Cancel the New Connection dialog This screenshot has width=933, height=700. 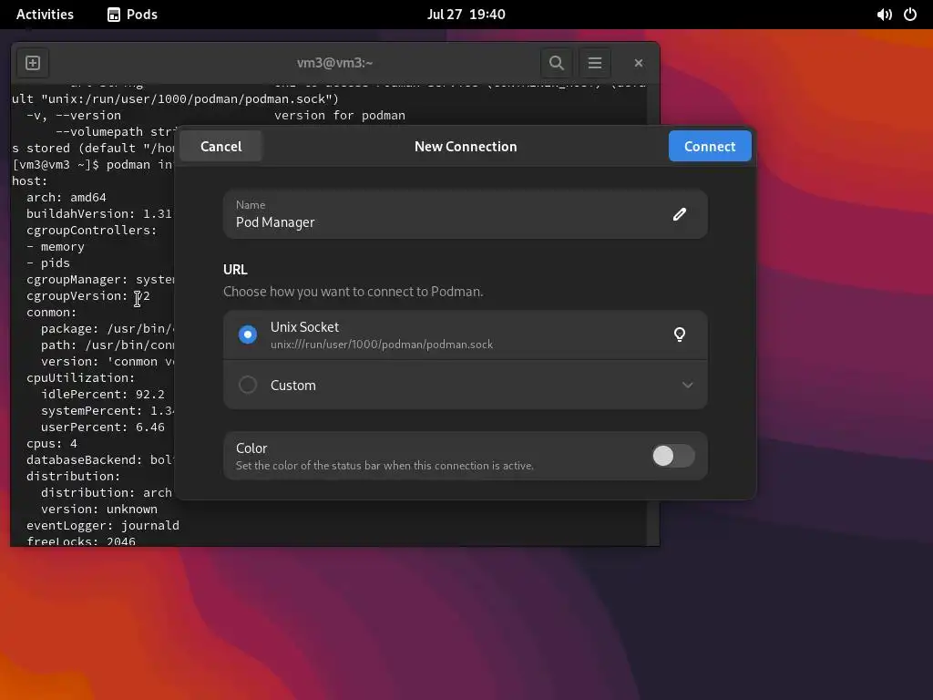point(220,147)
